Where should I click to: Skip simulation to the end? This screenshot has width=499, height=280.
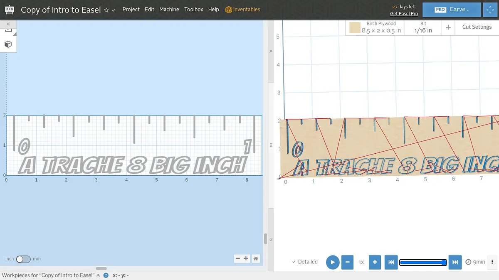coord(455,262)
